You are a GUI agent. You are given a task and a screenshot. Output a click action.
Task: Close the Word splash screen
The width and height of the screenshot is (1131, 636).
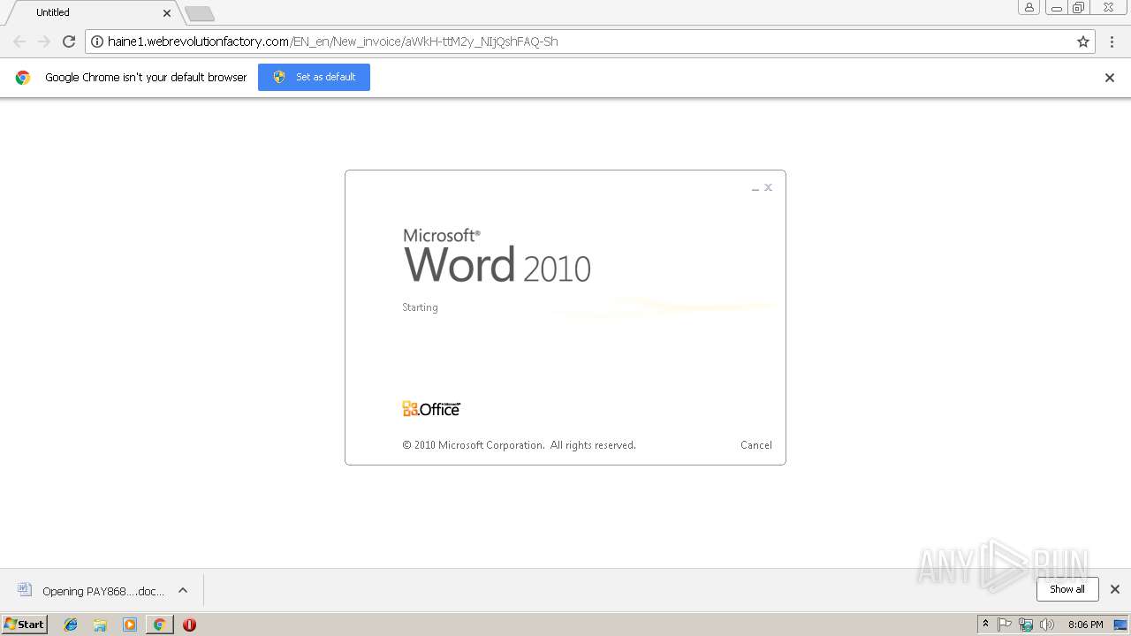pyautogui.click(x=769, y=187)
